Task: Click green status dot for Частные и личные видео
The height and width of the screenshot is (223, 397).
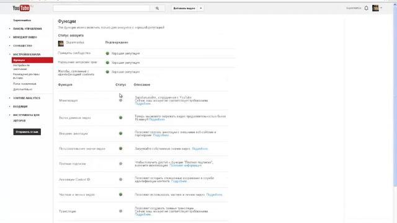Action: point(121,195)
